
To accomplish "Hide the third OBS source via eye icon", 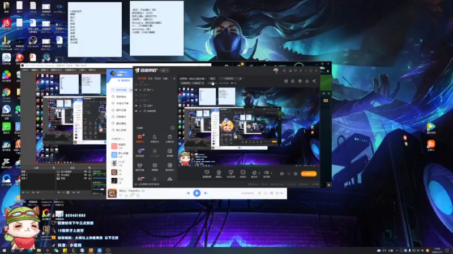I will tap(86, 178).
